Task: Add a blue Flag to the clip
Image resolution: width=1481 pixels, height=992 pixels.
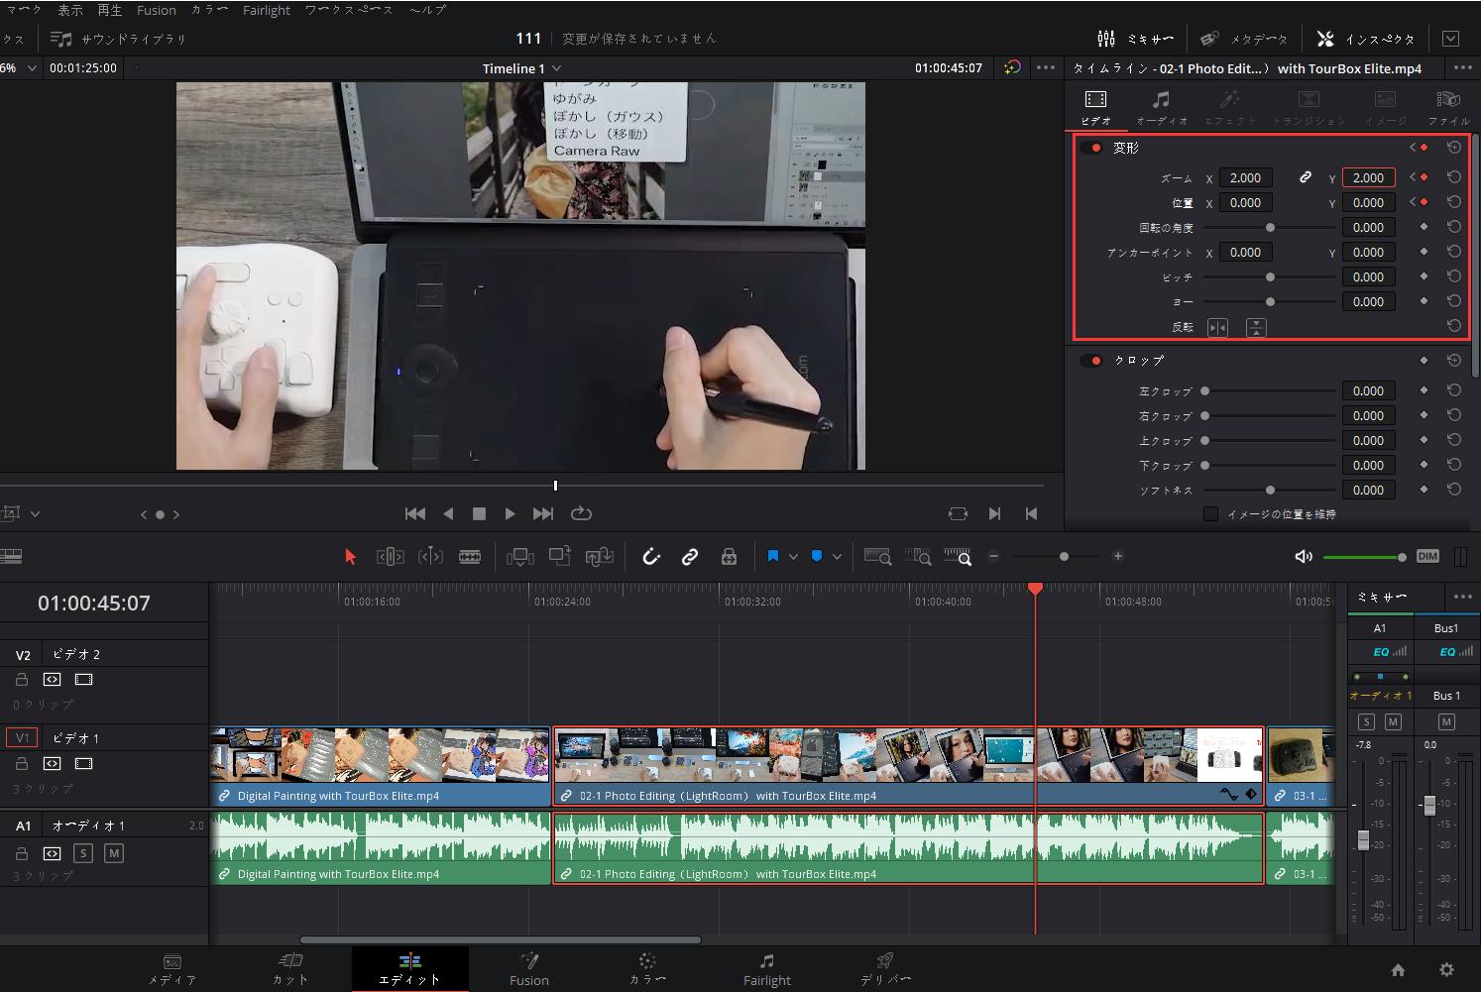Action: 773,557
